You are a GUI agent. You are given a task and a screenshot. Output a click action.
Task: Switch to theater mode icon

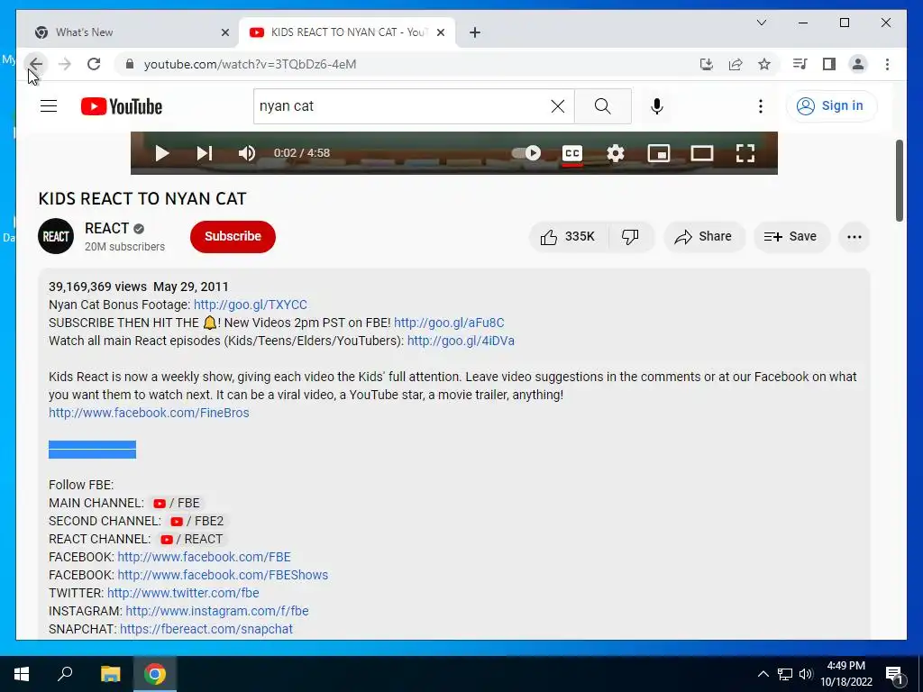pyautogui.click(x=701, y=153)
